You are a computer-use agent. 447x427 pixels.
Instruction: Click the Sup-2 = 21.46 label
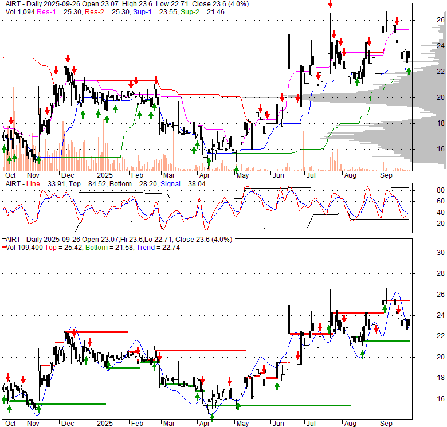click(202, 12)
